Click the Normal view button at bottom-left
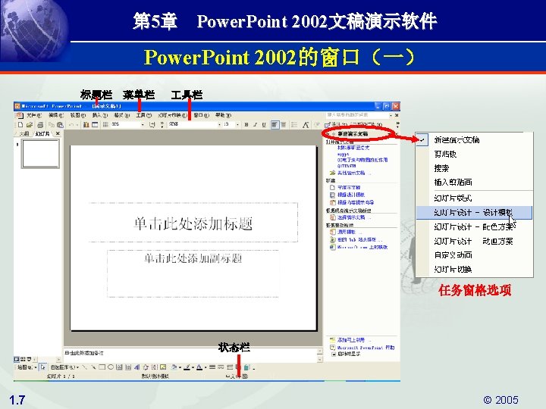Viewport: 546px width, 409px height. (x=17, y=359)
